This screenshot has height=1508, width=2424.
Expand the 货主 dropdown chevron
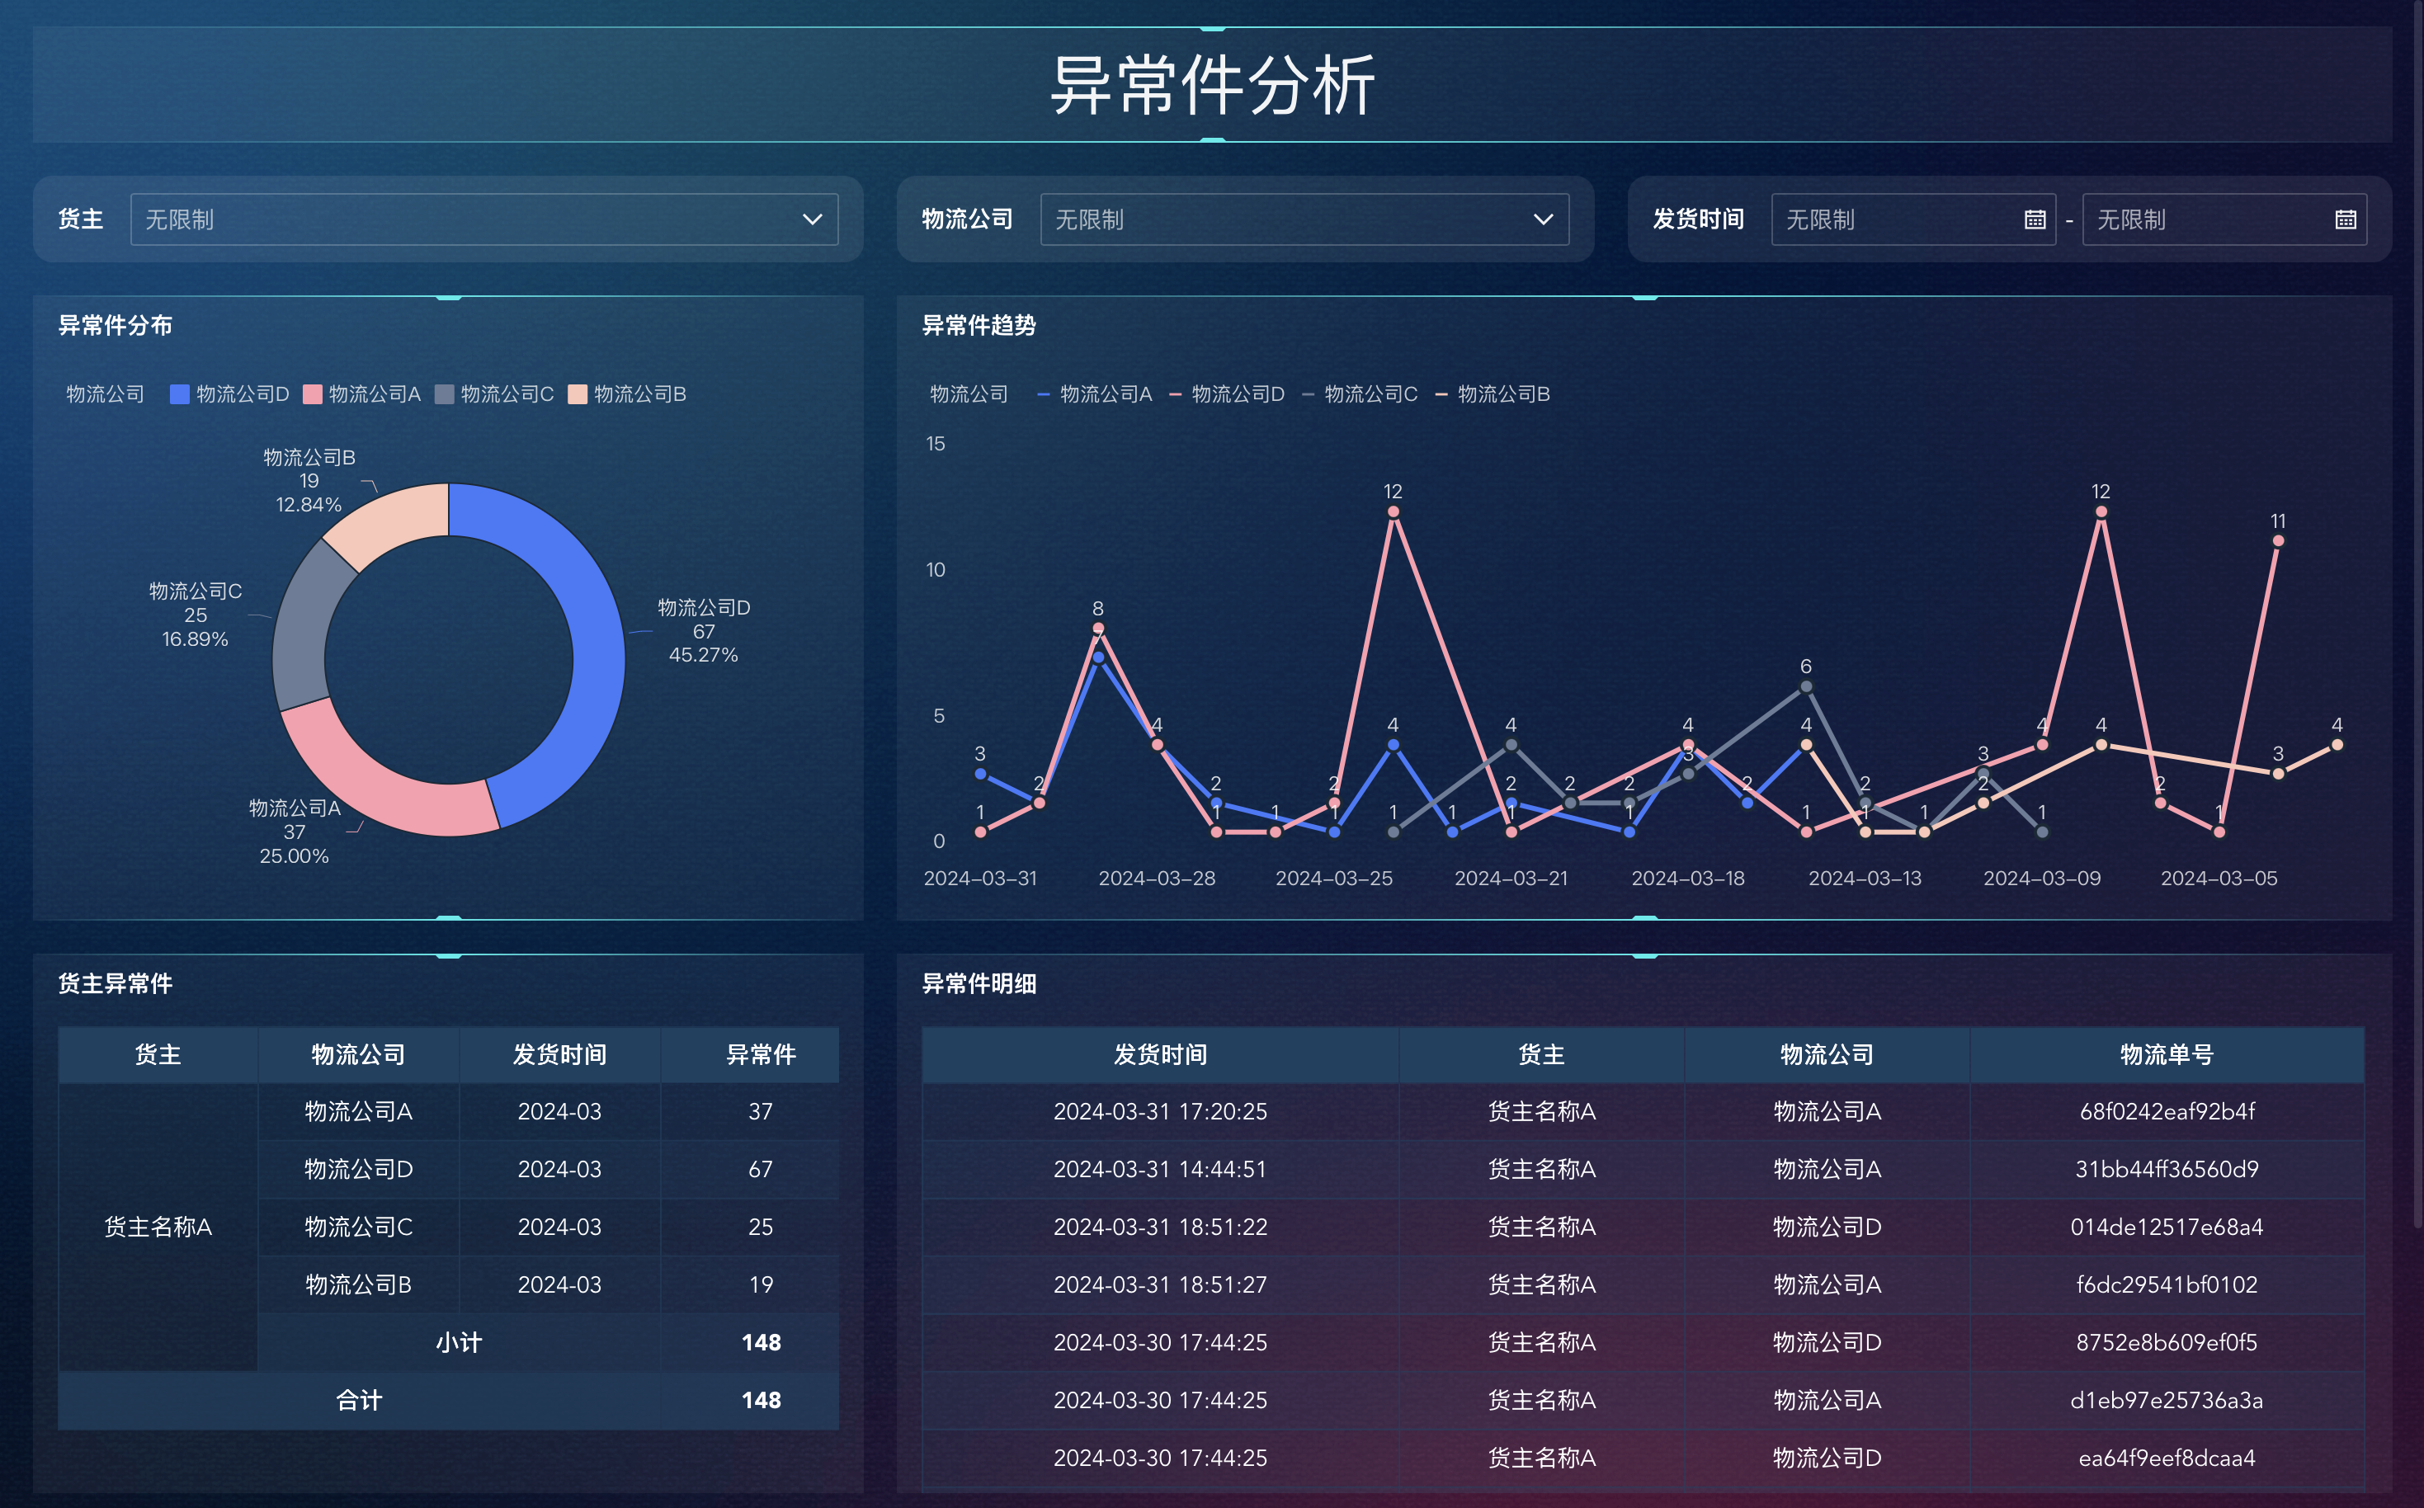pos(812,219)
